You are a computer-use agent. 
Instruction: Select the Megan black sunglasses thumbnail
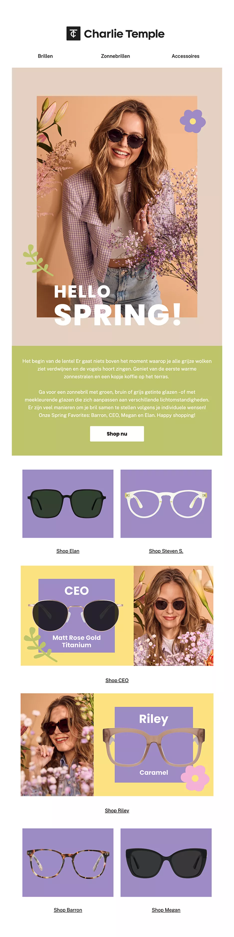point(166,862)
